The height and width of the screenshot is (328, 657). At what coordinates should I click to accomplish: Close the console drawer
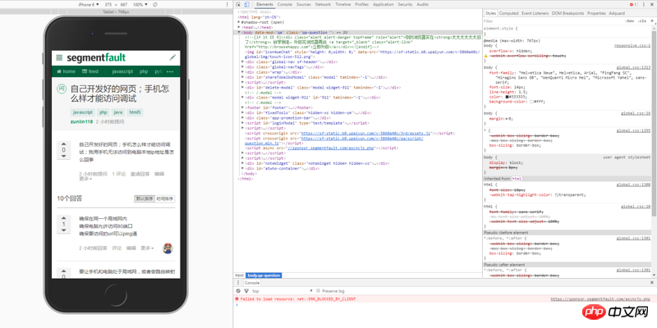pyautogui.click(x=652, y=283)
